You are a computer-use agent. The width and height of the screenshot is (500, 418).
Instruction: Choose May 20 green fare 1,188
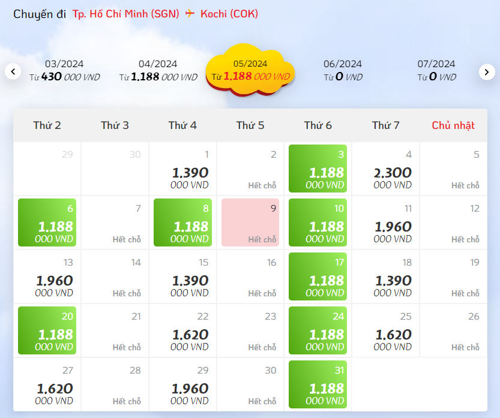click(47, 330)
